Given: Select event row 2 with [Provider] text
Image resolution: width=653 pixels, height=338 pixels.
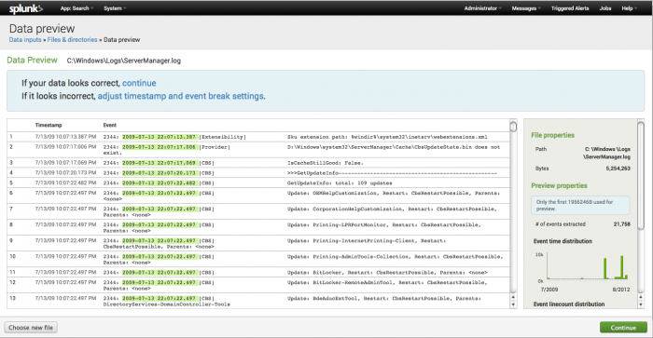Looking at the screenshot, I should click(258, 150).
